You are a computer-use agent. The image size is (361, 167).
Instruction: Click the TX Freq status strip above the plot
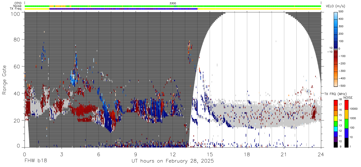(x=173, y=9)
